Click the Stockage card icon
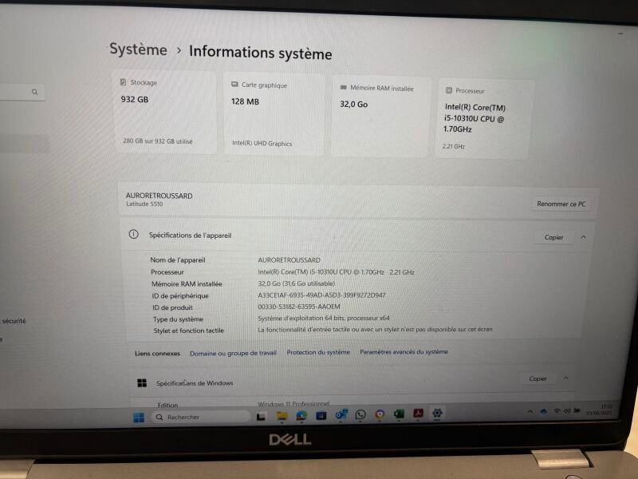The width and height of the screenshot is (638, 479). [x=124, y=82]
